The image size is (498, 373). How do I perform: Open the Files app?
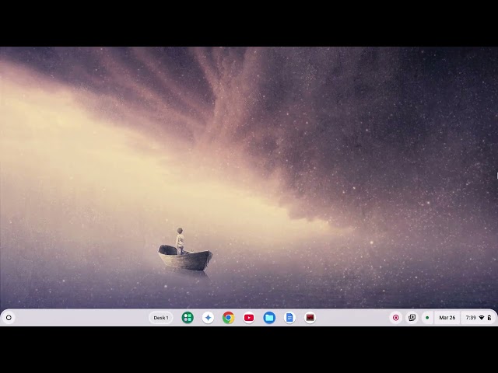point(269,318)
